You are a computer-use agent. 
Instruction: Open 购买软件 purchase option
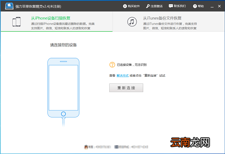131,6
